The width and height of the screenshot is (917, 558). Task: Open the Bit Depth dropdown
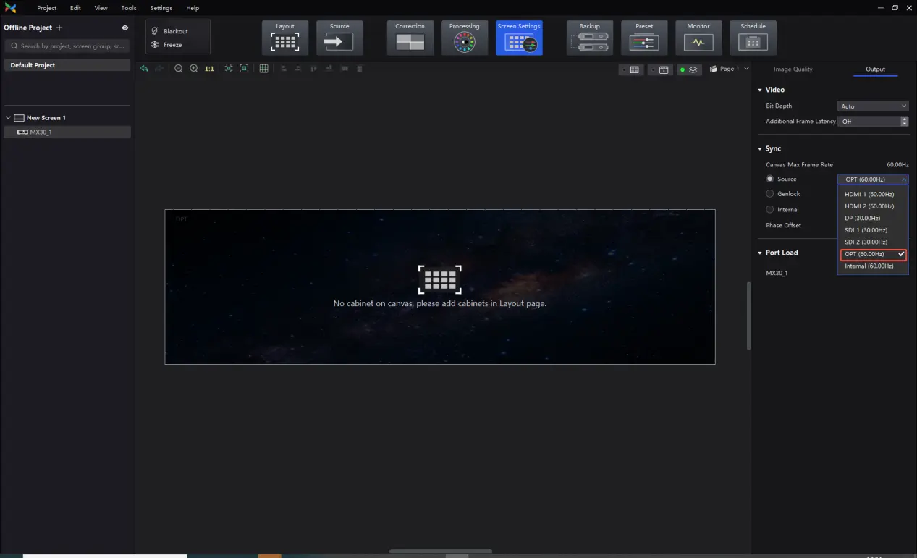[x=872, y=106]
